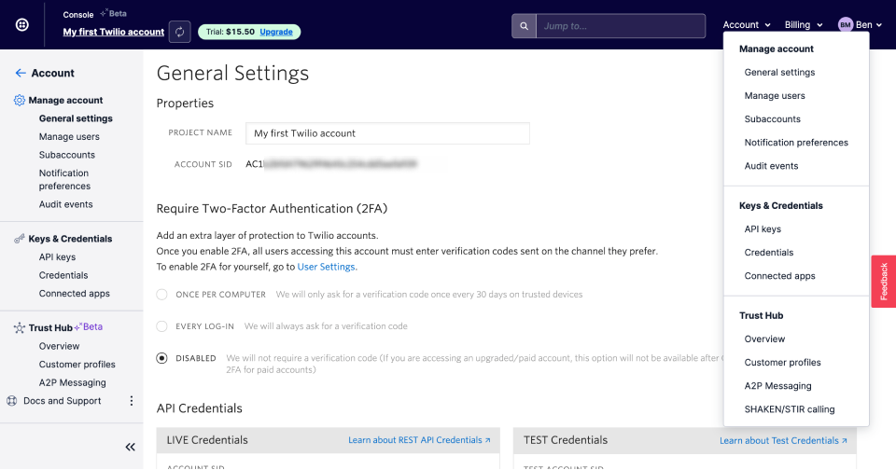Open Audit events in left sidebar
This screenshot has height=470, width=896.
coord(65,204)
